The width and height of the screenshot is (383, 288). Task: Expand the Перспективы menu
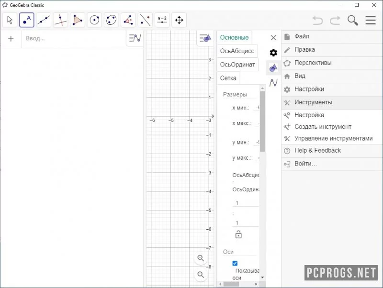coord(332,63)
